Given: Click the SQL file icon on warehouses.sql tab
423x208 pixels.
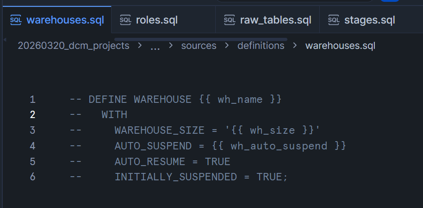Looking at the screenshot, I should [16, 20].
